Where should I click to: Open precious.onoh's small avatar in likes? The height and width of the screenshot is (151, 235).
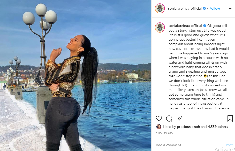(159, 127)
